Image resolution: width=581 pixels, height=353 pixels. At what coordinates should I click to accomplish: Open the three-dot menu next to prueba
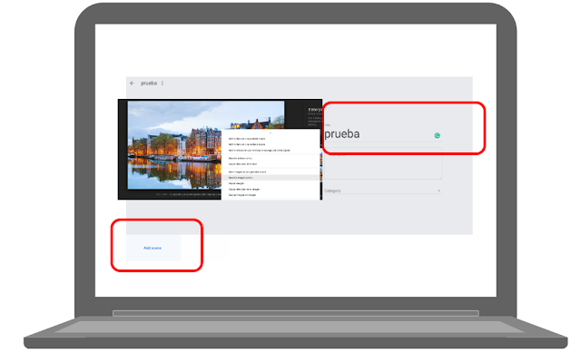[162, 83]
